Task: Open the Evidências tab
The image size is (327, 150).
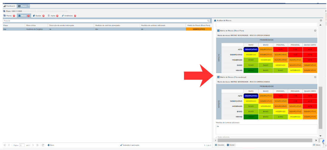Action: 68,15
